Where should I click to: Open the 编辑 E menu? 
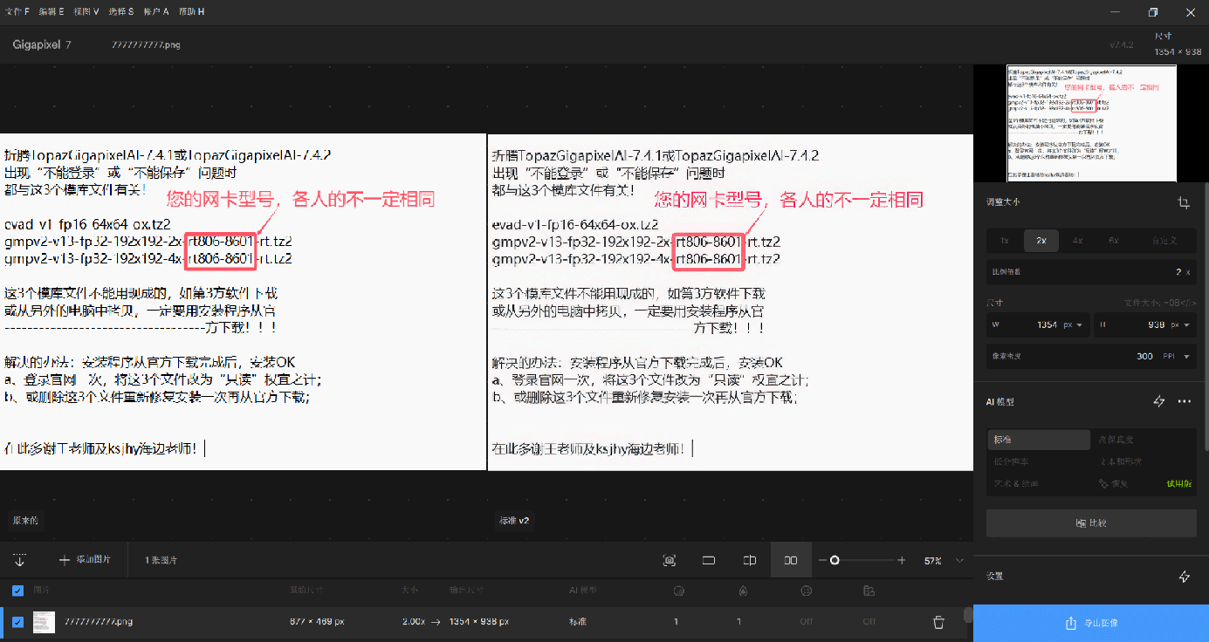click(51, 11)
